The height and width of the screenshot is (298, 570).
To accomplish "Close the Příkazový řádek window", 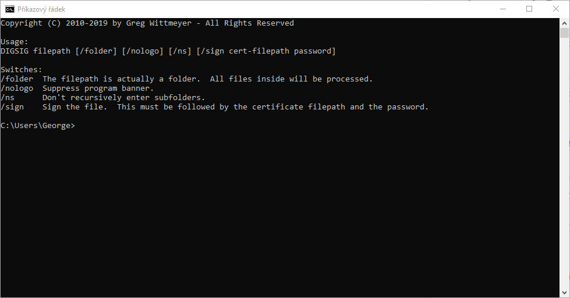I will click(x=556, y=9).
